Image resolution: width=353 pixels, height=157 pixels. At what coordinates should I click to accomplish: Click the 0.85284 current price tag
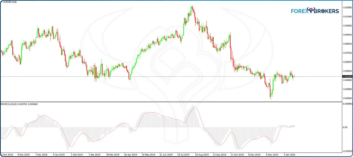347,76
